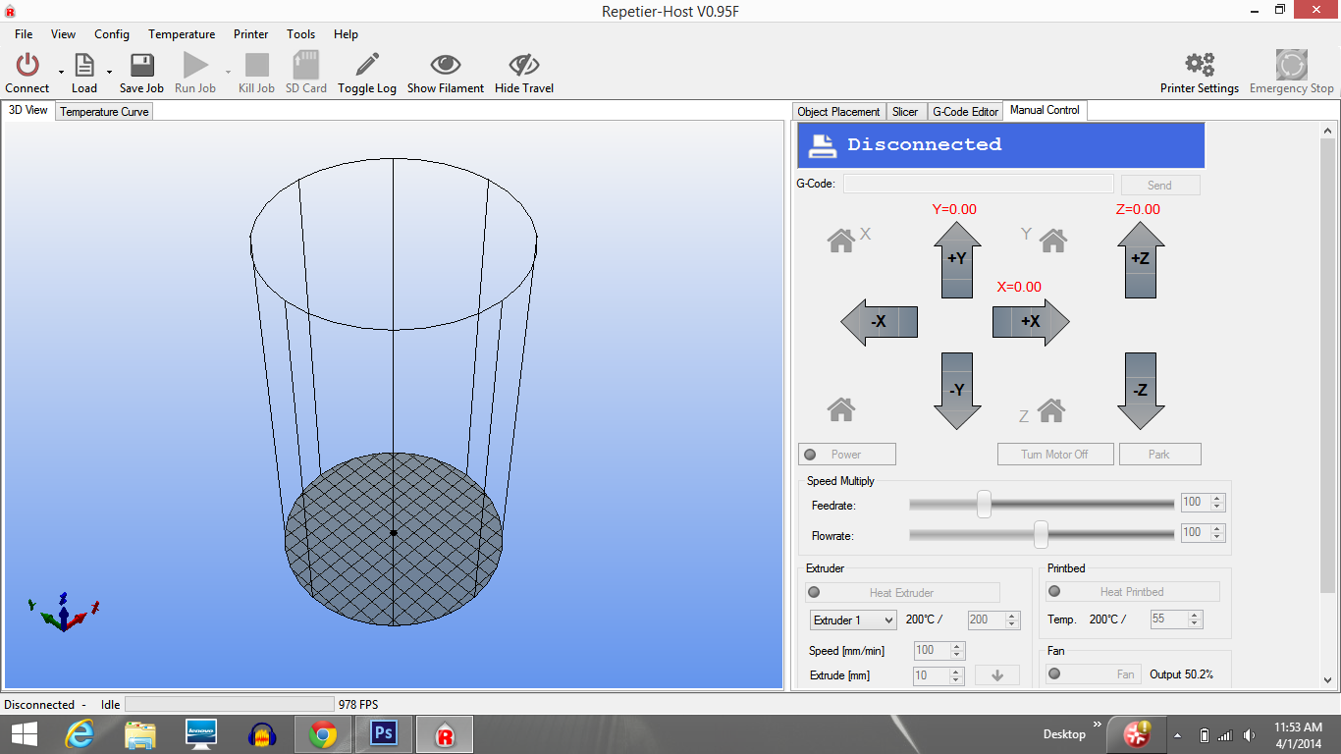Open the Temperature menu
Screen dimensions: 1341x754
[x=182, y=34]
